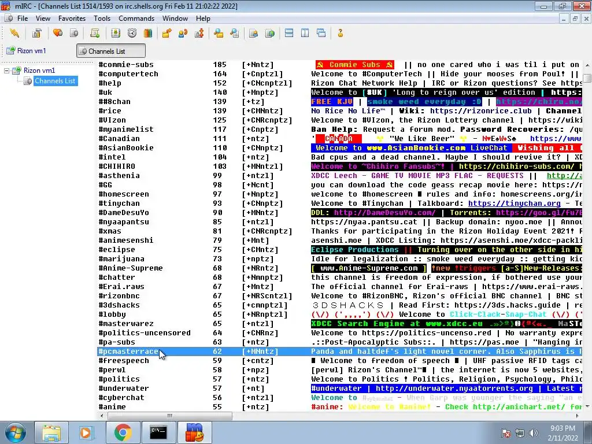Open the Notify List icon
This screenshot has width=592, height=444.
pos(253,33)
